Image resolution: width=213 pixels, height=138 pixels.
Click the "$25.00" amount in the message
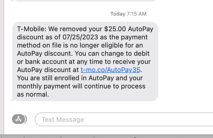(115, 29)
